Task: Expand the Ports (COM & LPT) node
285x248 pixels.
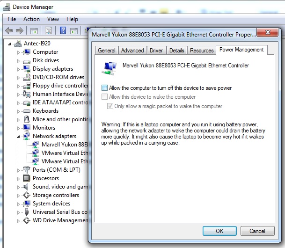Action: pyautogui.click(x=19, y=170)
